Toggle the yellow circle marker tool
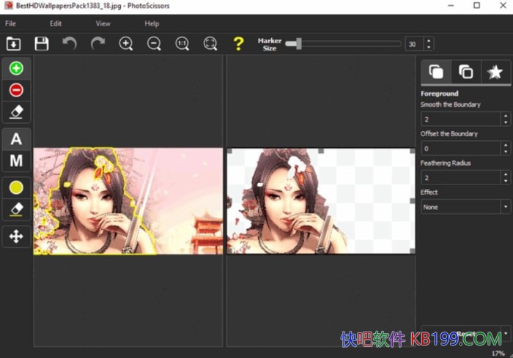 coord(16,187)
